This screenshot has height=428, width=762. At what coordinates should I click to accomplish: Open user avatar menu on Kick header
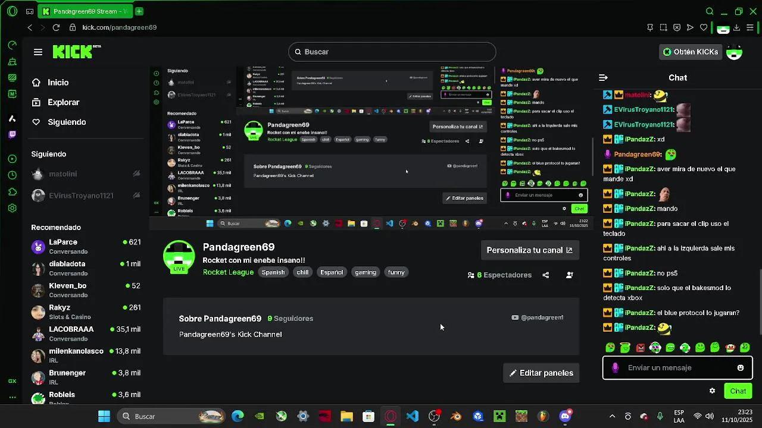click(x=735, y=52)
